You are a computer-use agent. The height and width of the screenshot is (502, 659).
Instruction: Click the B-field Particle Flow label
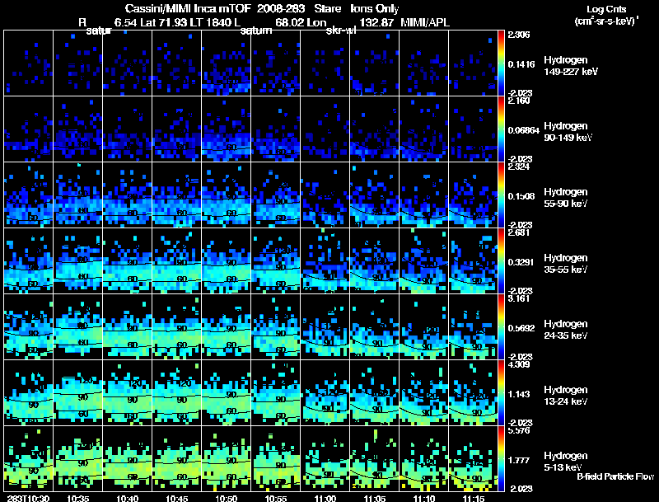pyautogui.click(x=615, y=476)
